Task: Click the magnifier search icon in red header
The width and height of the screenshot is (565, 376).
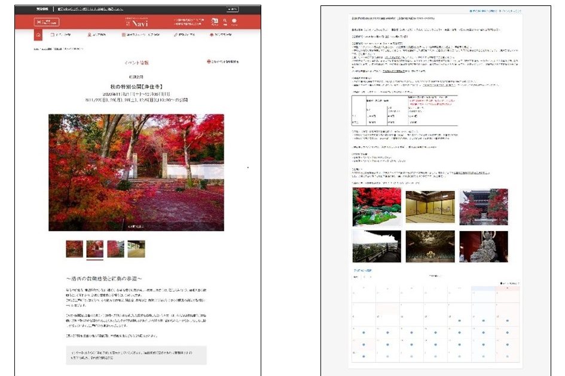Action: [225, 21]
